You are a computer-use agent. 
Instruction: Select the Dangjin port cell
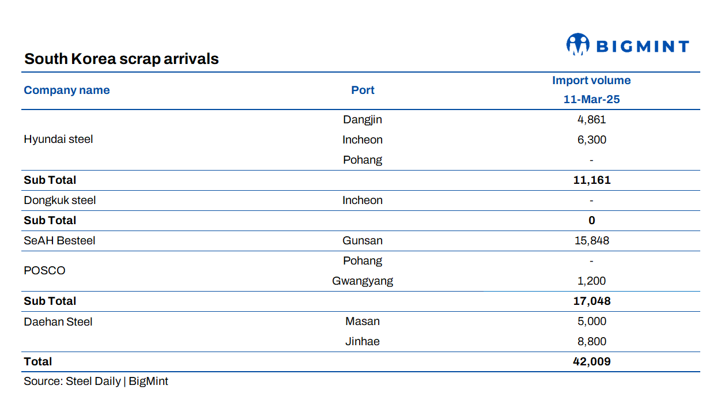tap(363, 120)
